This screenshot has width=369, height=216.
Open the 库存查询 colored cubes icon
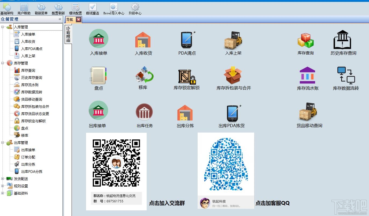305,40
